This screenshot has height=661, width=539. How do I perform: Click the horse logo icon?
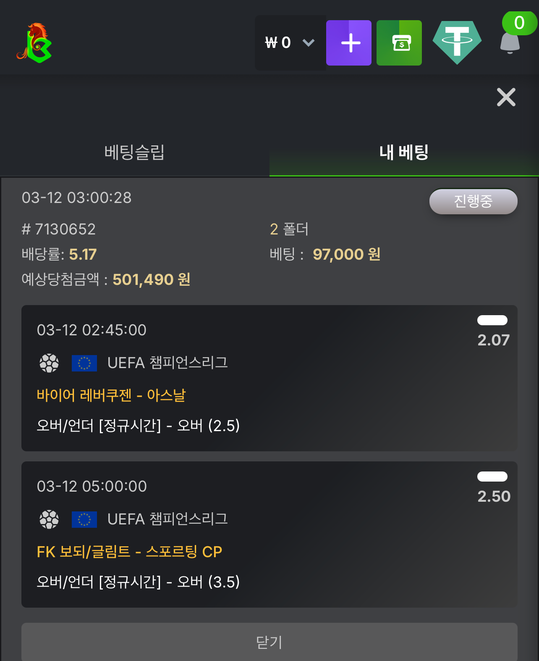[34, 43]
